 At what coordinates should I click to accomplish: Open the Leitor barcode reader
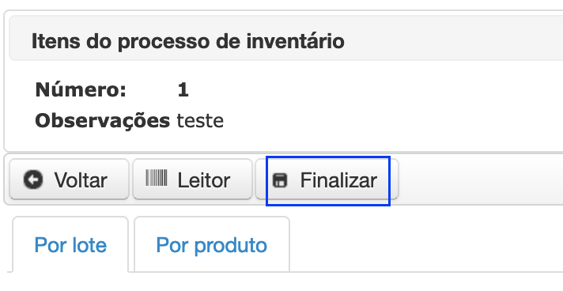pos(192,179)
